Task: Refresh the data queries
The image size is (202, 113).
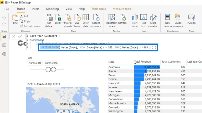Action: tap(122, 19)
